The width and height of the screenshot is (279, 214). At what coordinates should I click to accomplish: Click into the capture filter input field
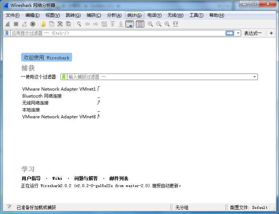(160, 77)
